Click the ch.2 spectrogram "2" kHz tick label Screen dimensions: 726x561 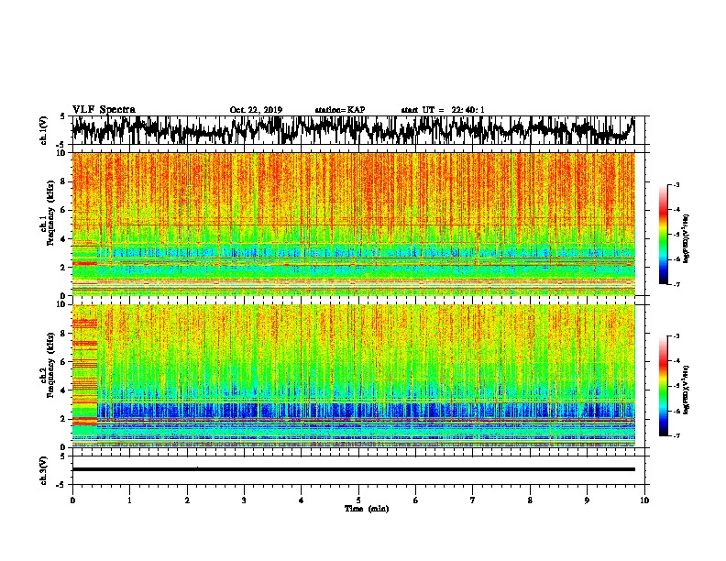[x=64, y=419]
